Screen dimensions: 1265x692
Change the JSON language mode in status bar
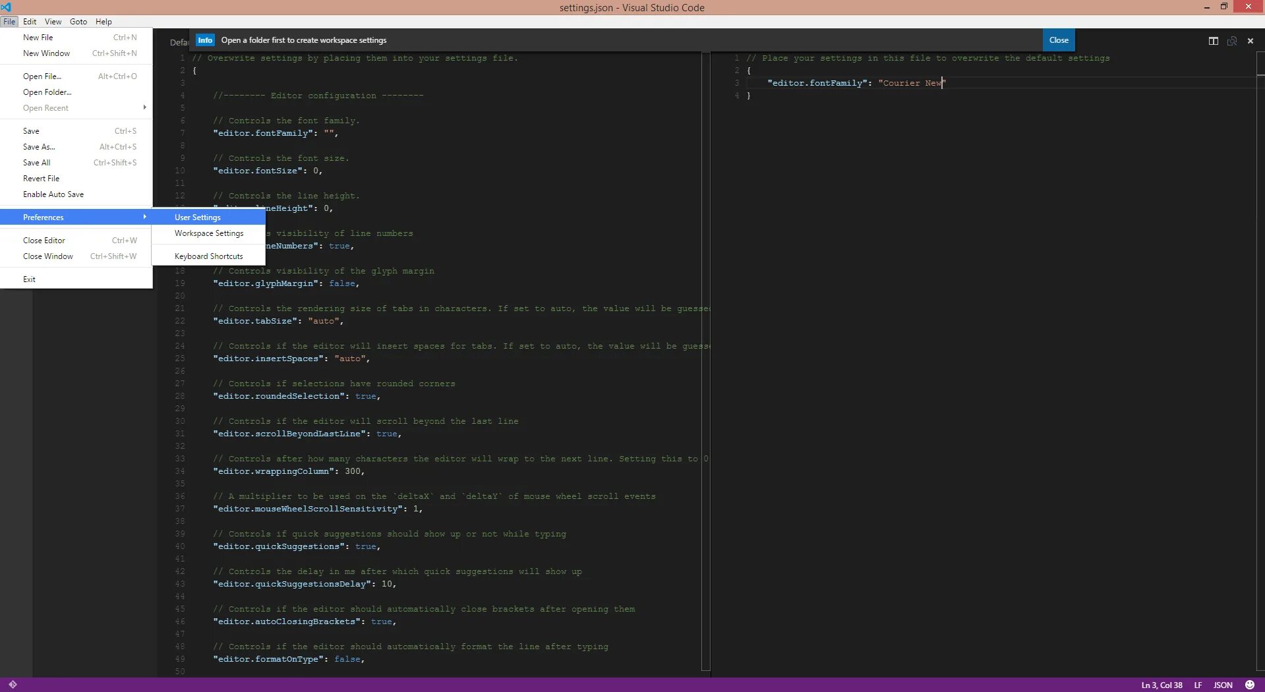coord(1223,685)
